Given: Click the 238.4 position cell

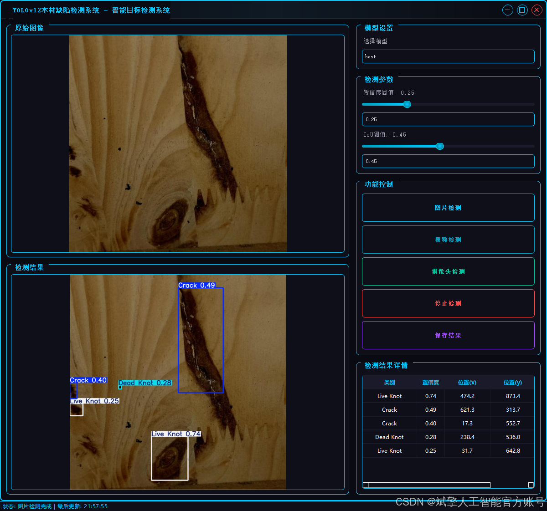Looking at the screenshot, I should (467, 437).
